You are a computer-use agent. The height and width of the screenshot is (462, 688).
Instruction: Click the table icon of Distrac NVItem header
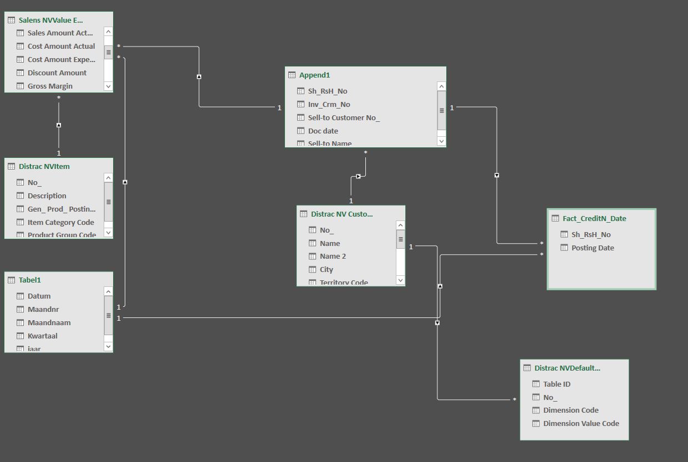coord(11,166)
